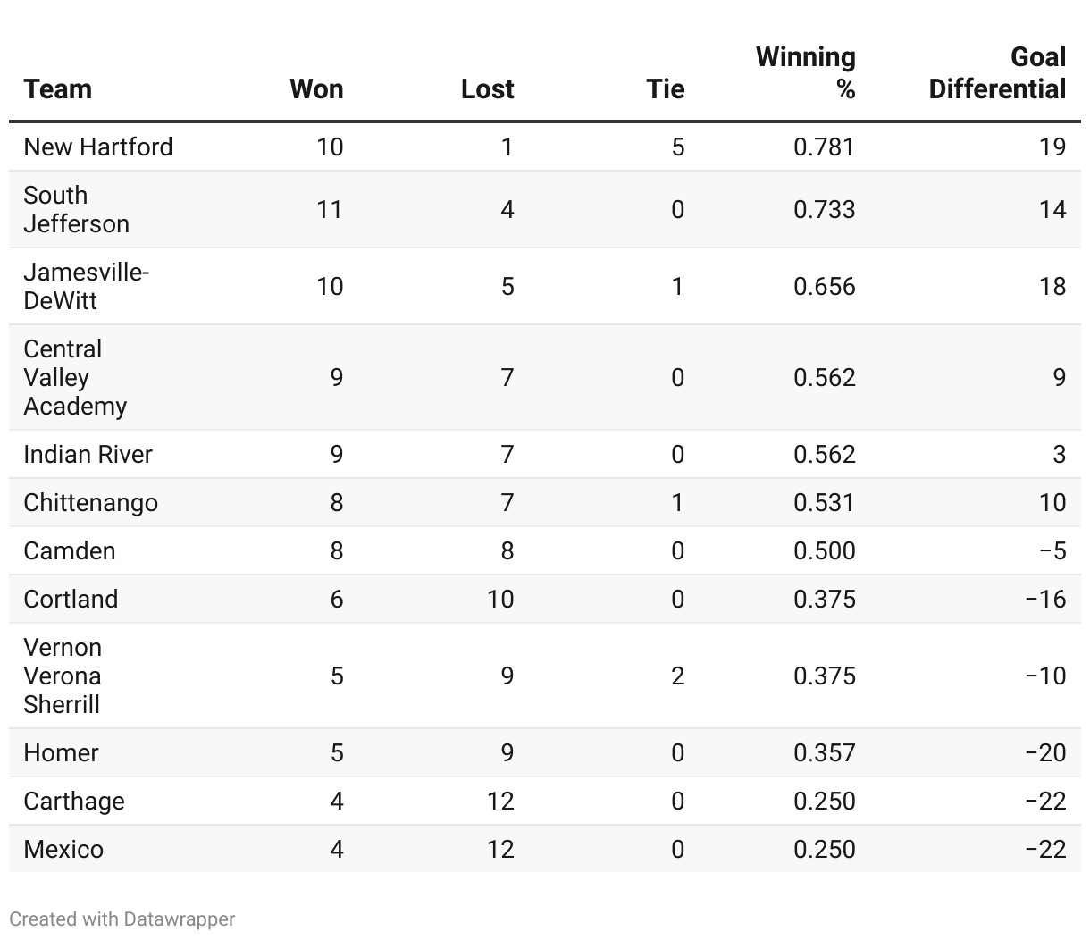Select the Carthage team name
This screenshot has width=1090, height=940.
[74, 801]
